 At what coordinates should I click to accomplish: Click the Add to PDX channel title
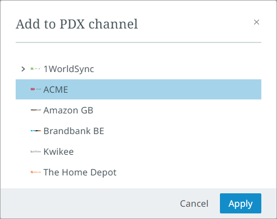(77, 24)
